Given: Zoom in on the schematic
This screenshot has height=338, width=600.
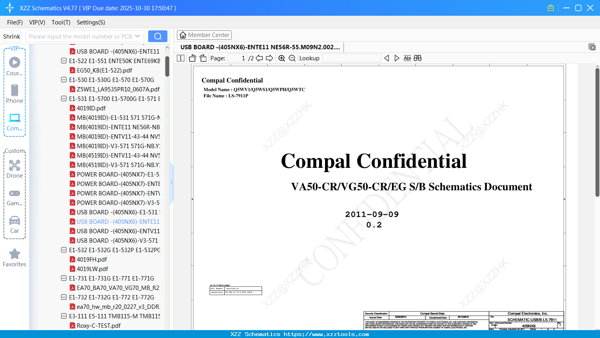Looking at the screenshot, I should (282, 58).
